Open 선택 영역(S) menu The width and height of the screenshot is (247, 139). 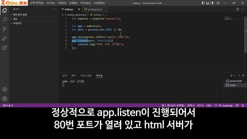(37, 3)
